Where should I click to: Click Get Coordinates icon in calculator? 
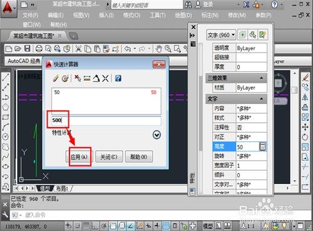point(78,78)
